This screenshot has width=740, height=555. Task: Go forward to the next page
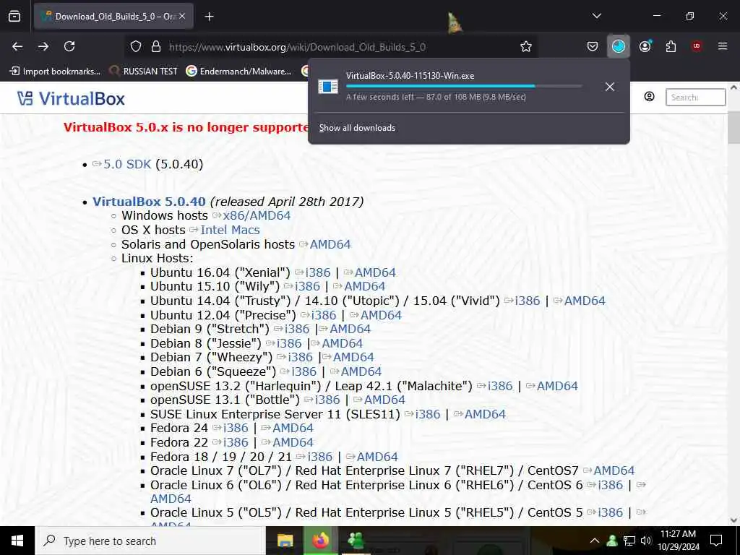pyautogui.click(x=43, y=46)
